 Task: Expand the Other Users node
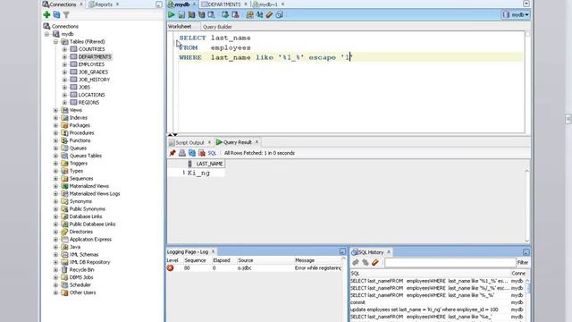55,292
